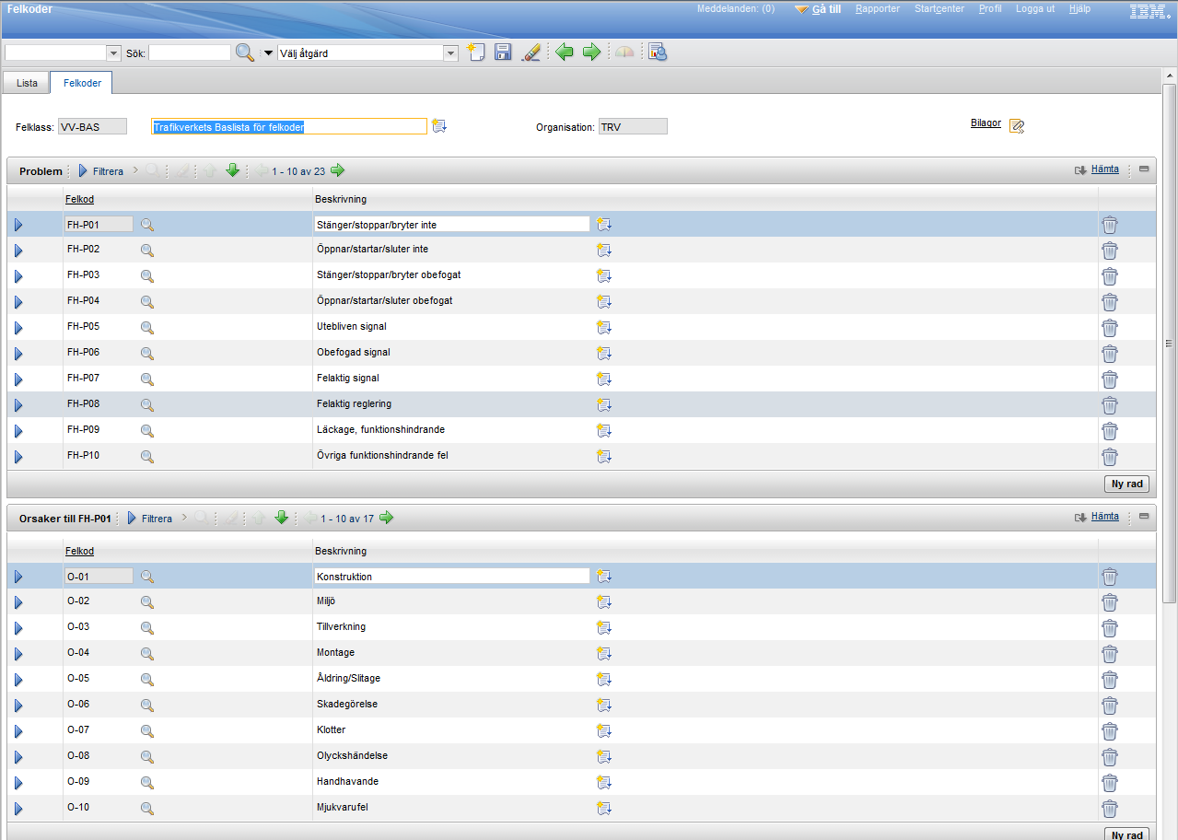Click next page arrow in Problem table
This screenshot has height=840, width=1178.
pyautogui.click(x=337, y=170)
